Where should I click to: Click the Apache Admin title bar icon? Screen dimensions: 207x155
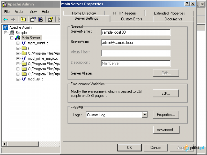click(x=4, y=4)
